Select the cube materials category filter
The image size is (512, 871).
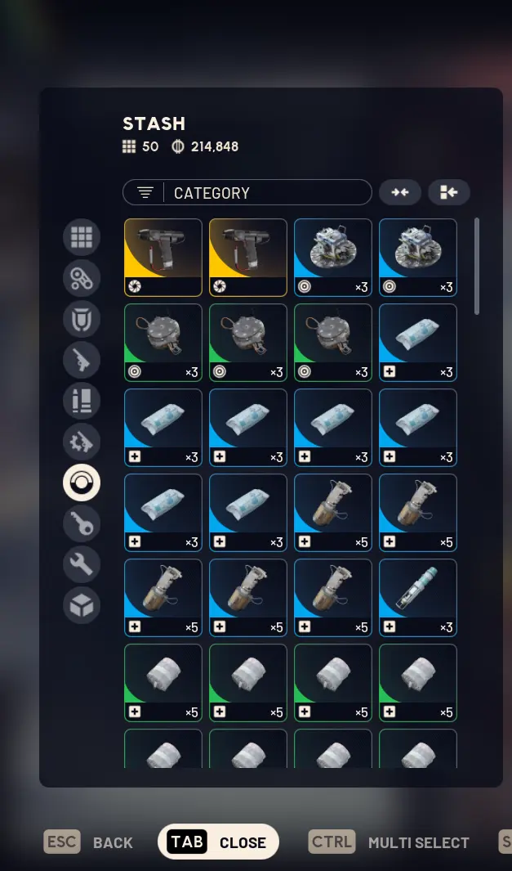tap(82, 605)
